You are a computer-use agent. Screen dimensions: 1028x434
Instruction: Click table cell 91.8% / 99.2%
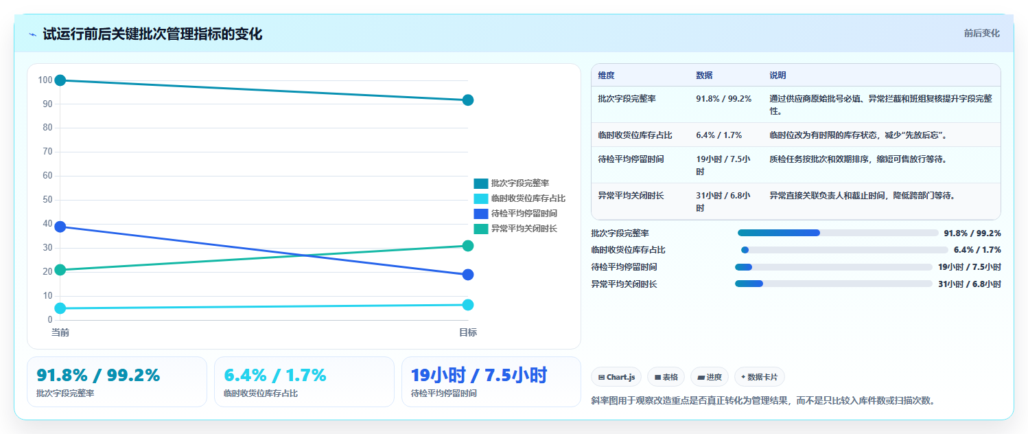tap(724, 99)
